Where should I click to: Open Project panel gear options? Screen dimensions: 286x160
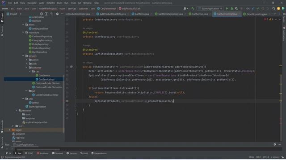pyautogui.click(x=57, y=14)
